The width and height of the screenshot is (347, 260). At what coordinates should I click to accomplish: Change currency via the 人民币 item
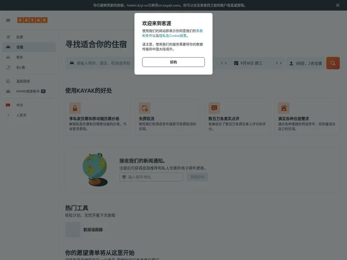pyautogui.click(x=29, y=115)
